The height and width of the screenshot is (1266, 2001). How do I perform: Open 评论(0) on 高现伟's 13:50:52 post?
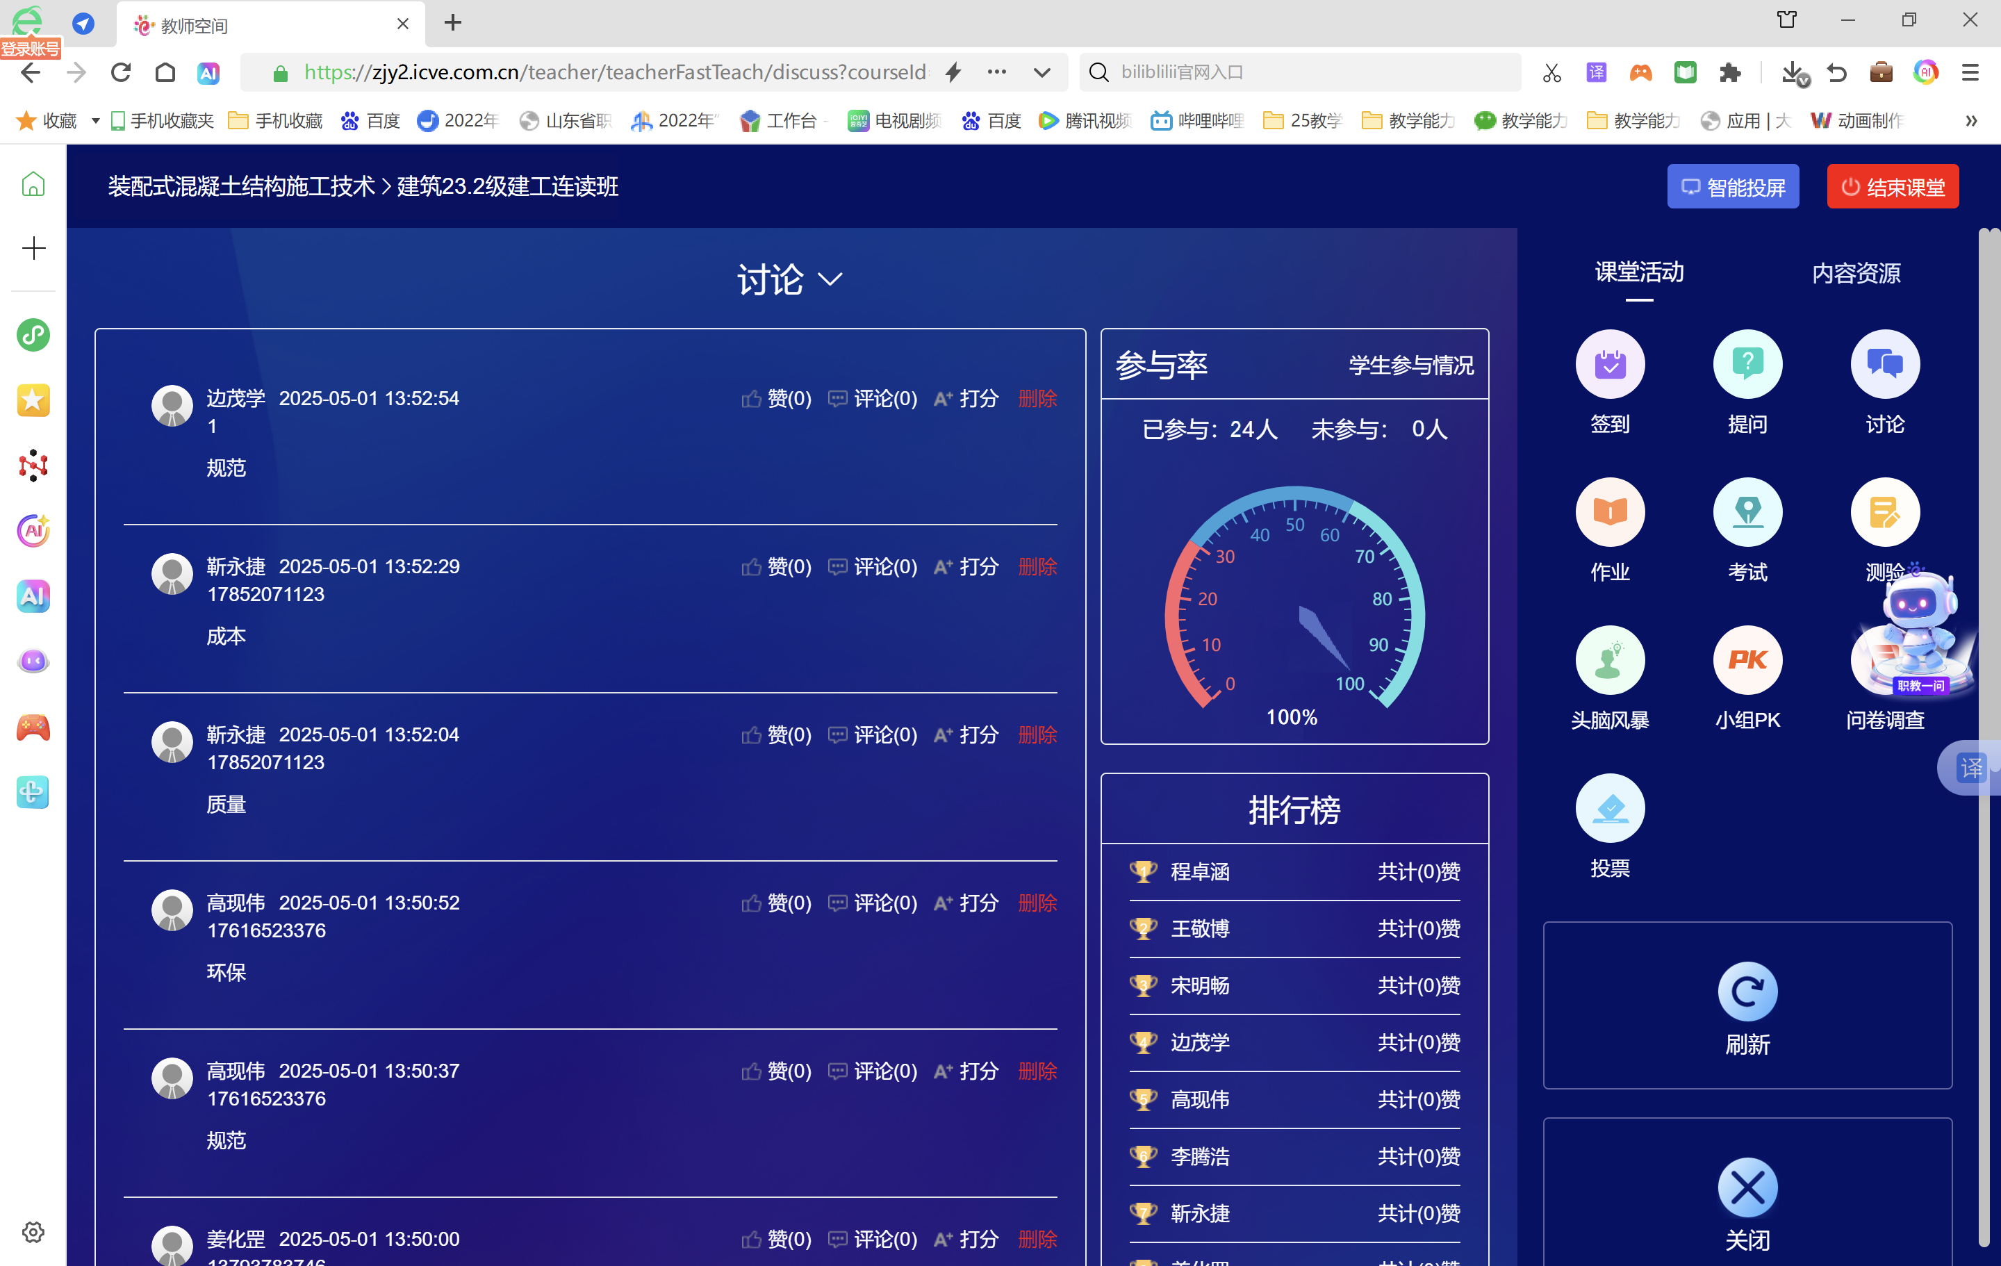(873, 903)
